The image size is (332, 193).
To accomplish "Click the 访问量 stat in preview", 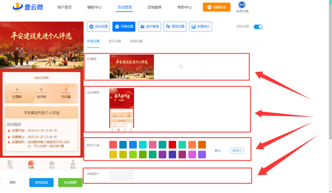I will click(x=66, y=93).
